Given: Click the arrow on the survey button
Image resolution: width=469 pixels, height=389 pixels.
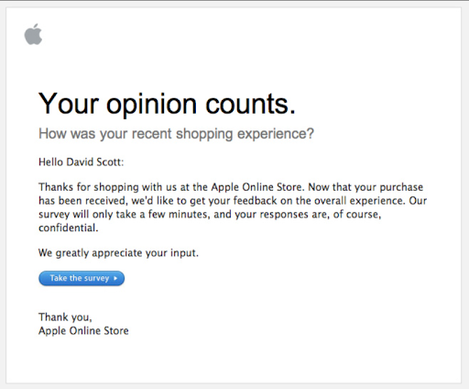Looking at the screenshot, I should click(x=115, y=278).
